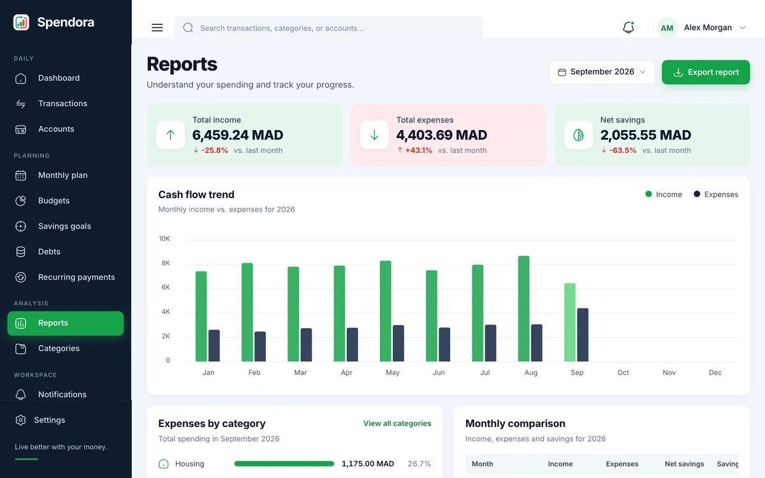
Task: Click the Income column header in table
Action: point(560,464)
